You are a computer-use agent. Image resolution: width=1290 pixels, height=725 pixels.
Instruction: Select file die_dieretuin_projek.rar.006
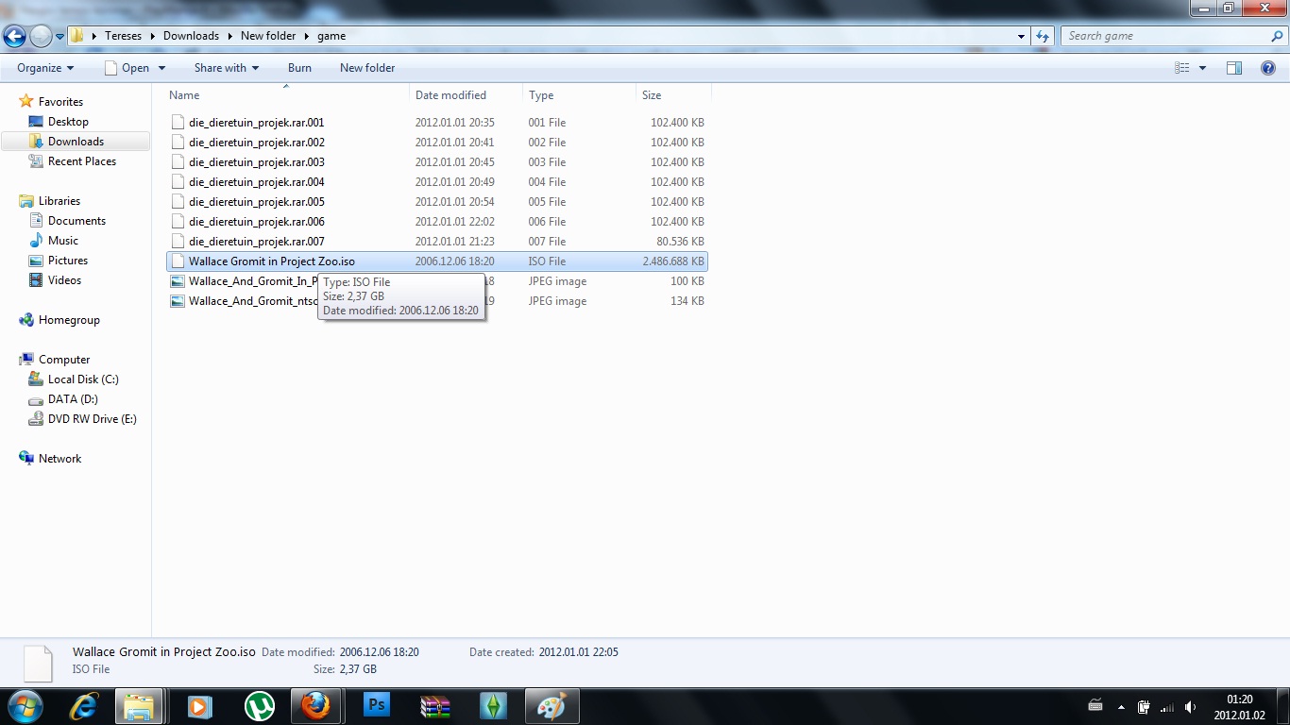click(437, 222)
